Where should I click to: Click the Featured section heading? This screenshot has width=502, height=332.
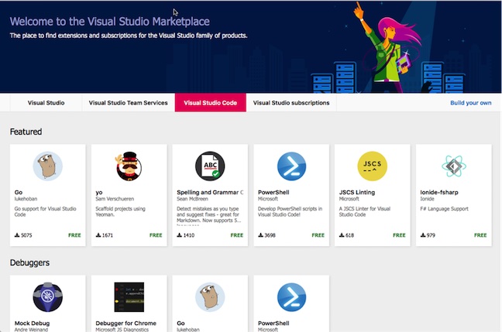pos(26,132)
